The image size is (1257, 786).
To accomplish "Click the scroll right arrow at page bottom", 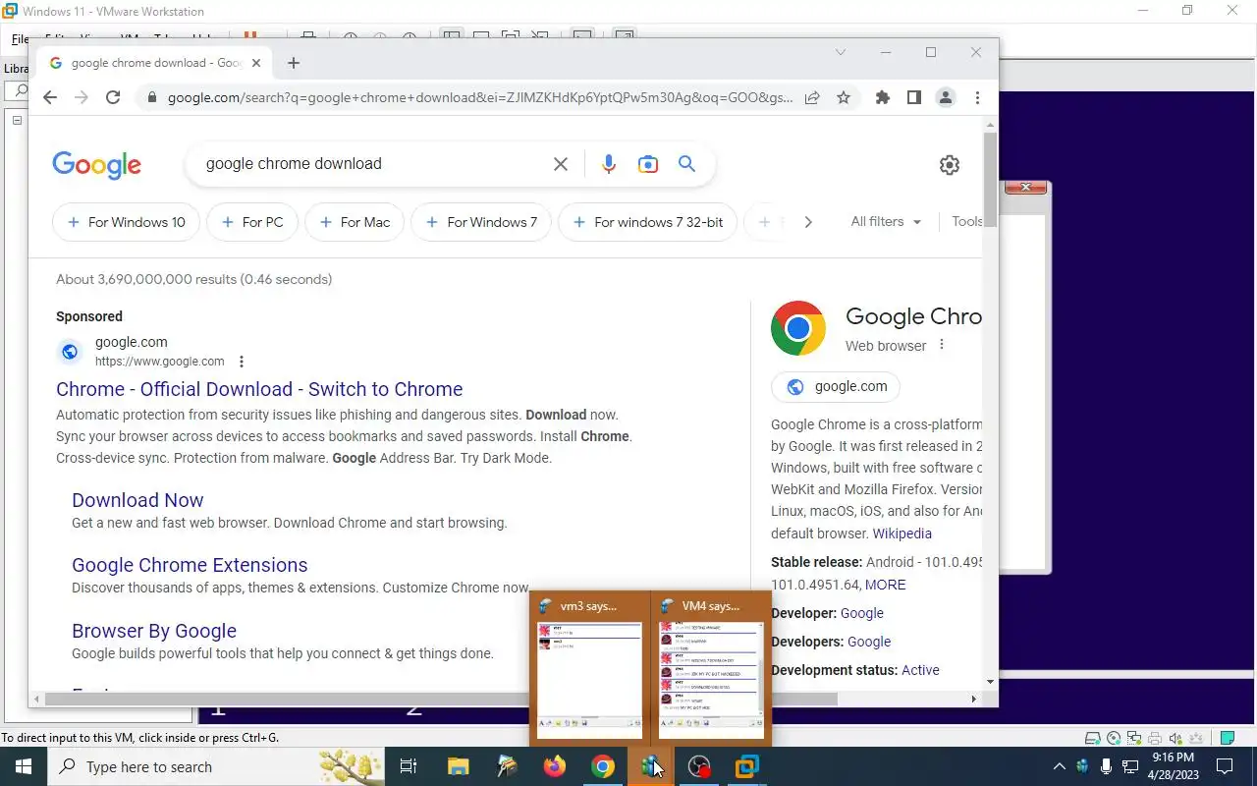I will pyautogui.click(x=973, y=699).
